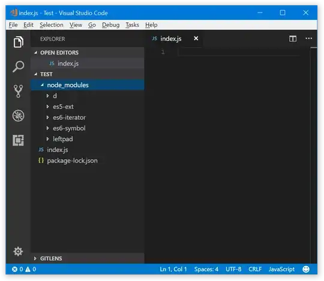Click the editor overview scrollbar
The width and height of the screenshot is (324, 281).
point(313,155)
